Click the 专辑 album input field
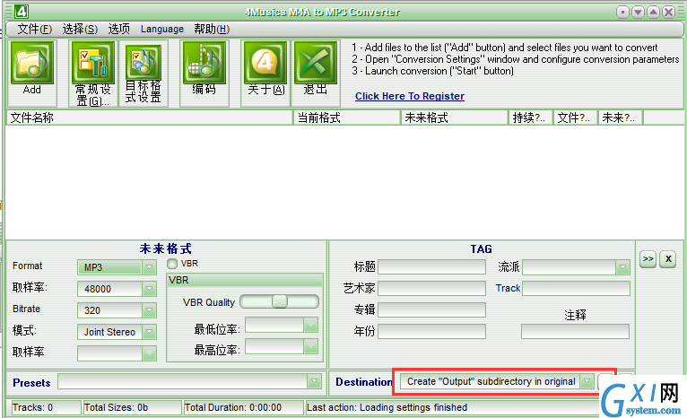The width and height of the screenshot is (687, 418). coord(431,309)
